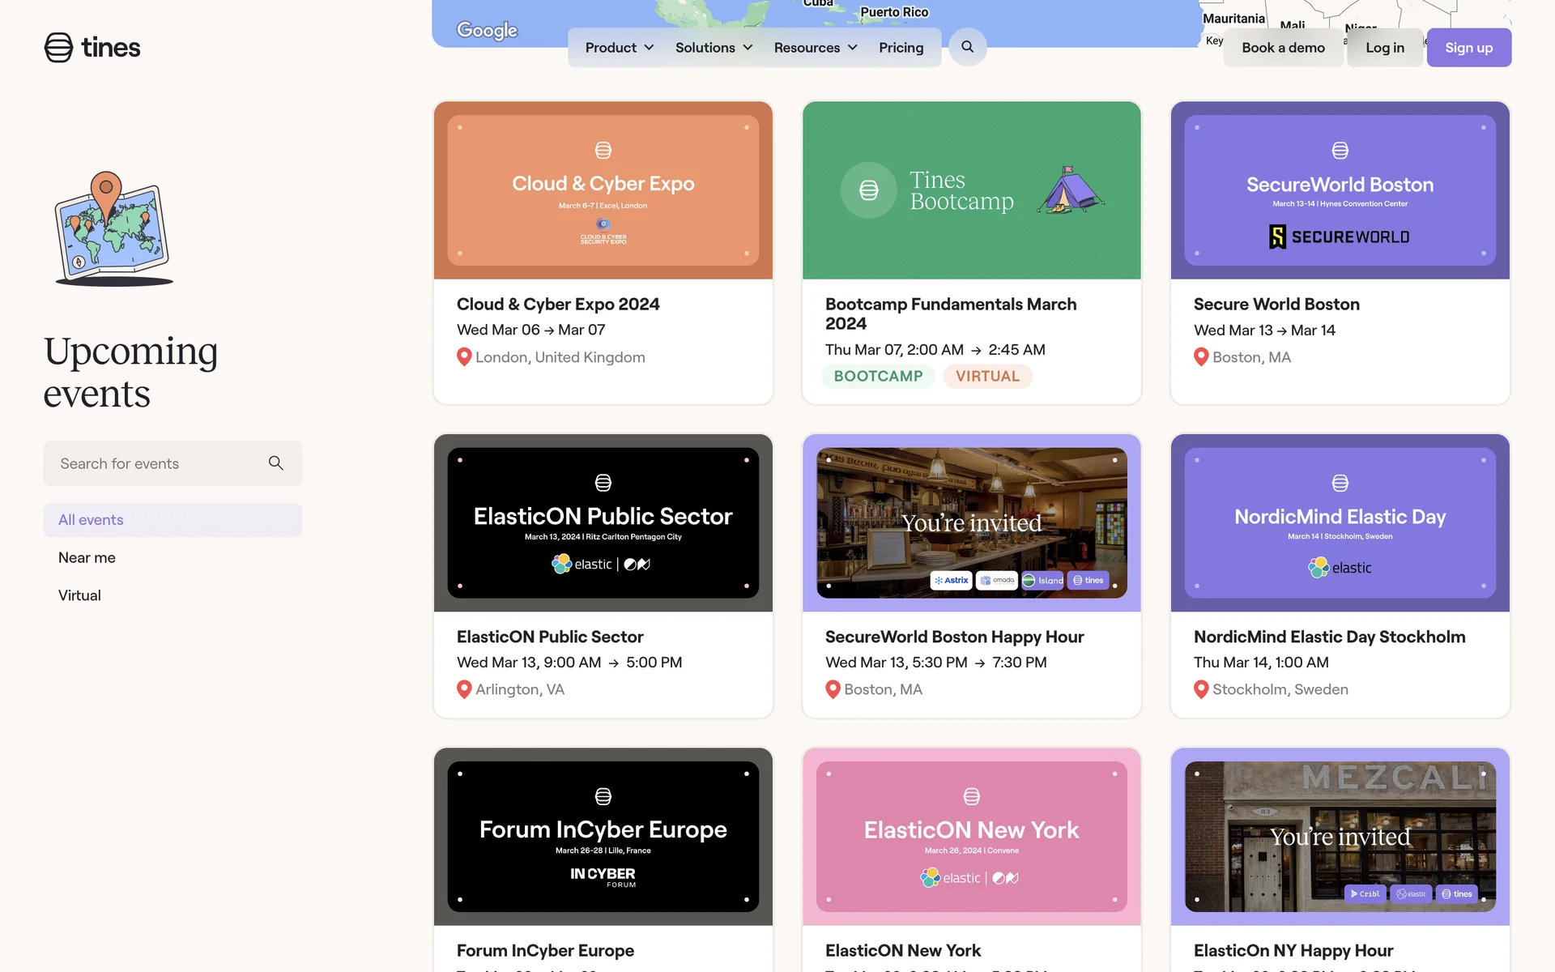Expand the Product dropdown menu
The width and height of the screenshot is (1555, 972).
[620, 48]
